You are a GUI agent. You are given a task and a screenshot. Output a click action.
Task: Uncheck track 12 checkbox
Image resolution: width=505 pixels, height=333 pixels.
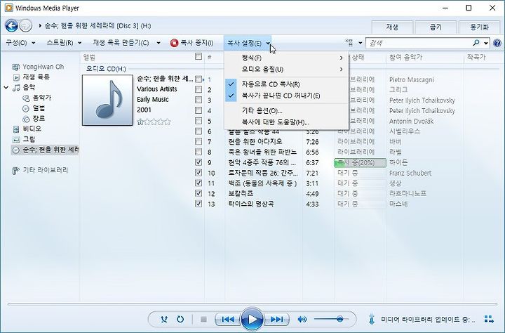click(x=198, y=193)
